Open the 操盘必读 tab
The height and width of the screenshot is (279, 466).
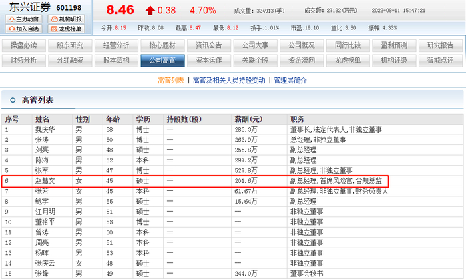tap(24, 45)
